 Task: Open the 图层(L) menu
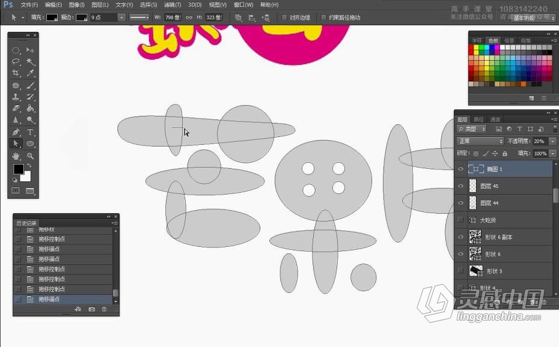coord(100,5)
